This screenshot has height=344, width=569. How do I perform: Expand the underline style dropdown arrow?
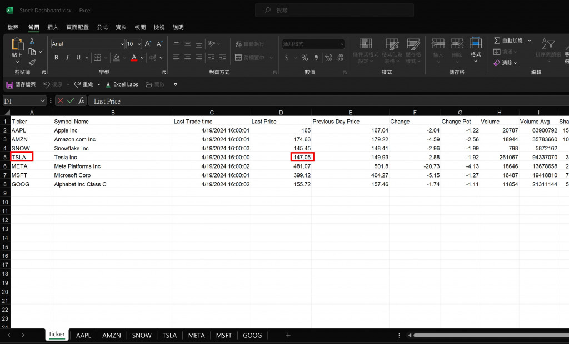[87, 58]
